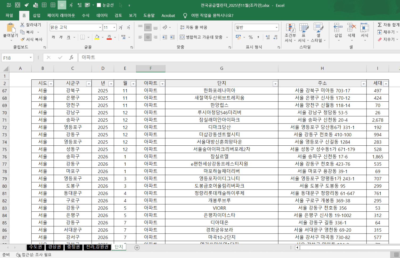Screen dimensions: 400x258
Task: Click the increase indent icon
Action: (x=172, y=37)
